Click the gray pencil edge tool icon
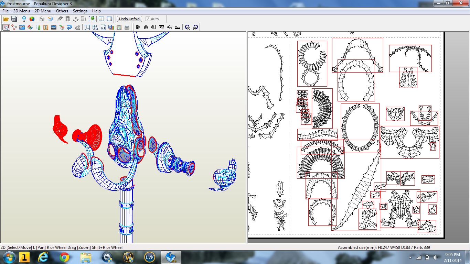Image resolution: width=470 pixels, height=264 pixels. (x=60, y=19)
